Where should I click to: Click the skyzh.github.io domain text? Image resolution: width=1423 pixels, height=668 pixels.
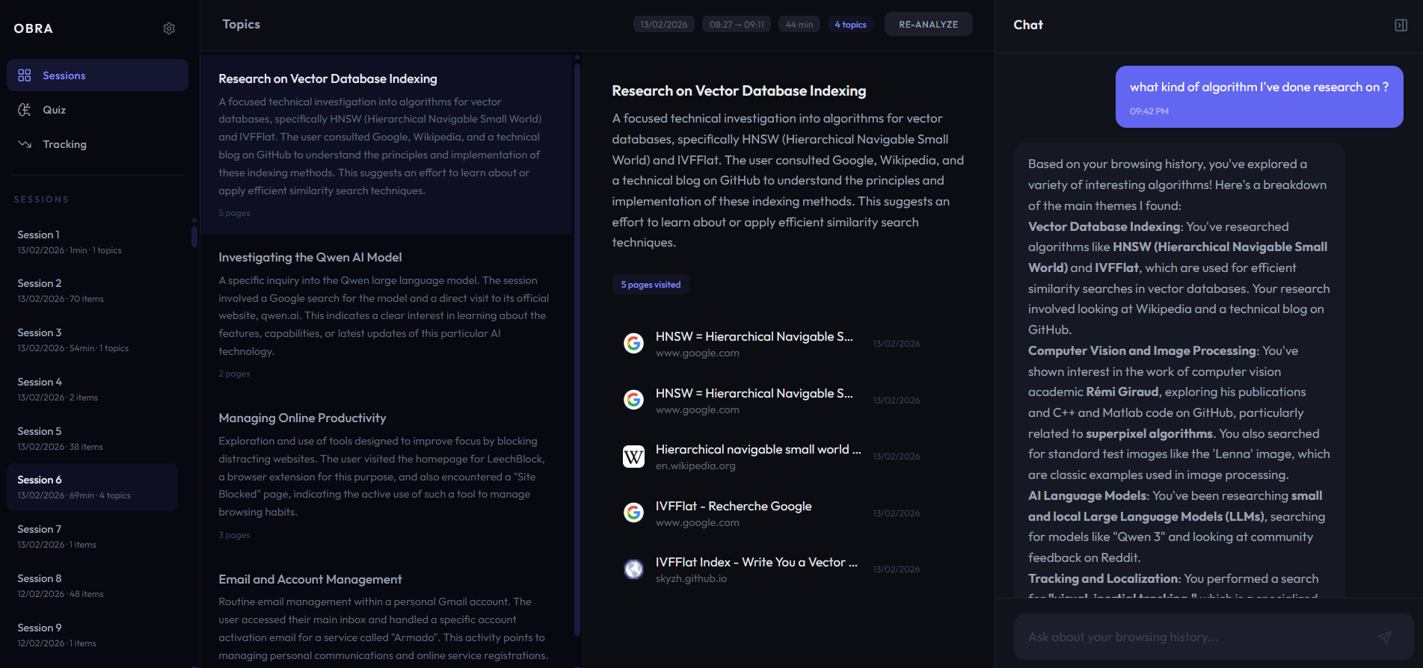691,579
